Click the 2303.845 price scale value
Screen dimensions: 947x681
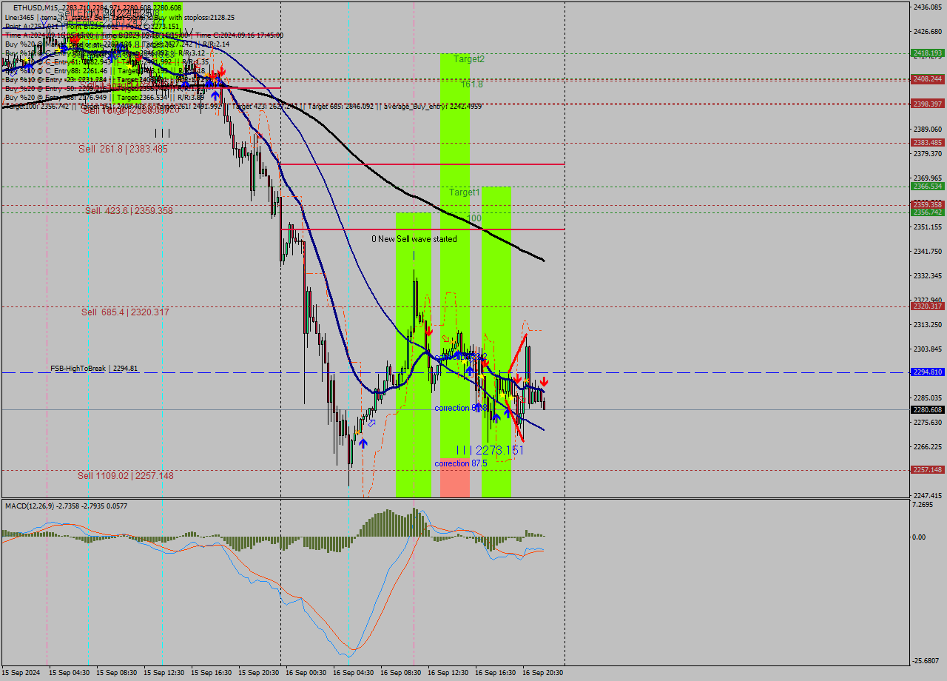[928, 349]
